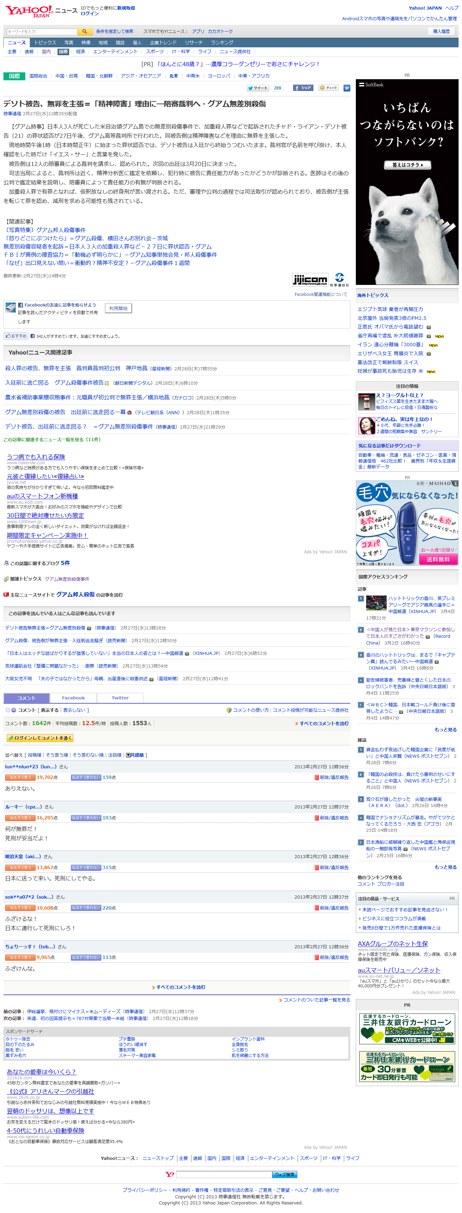The image size is (462, 1213).
Task: Expand もっと見る under 雑誌 ranking
Action: click(446, 867)
